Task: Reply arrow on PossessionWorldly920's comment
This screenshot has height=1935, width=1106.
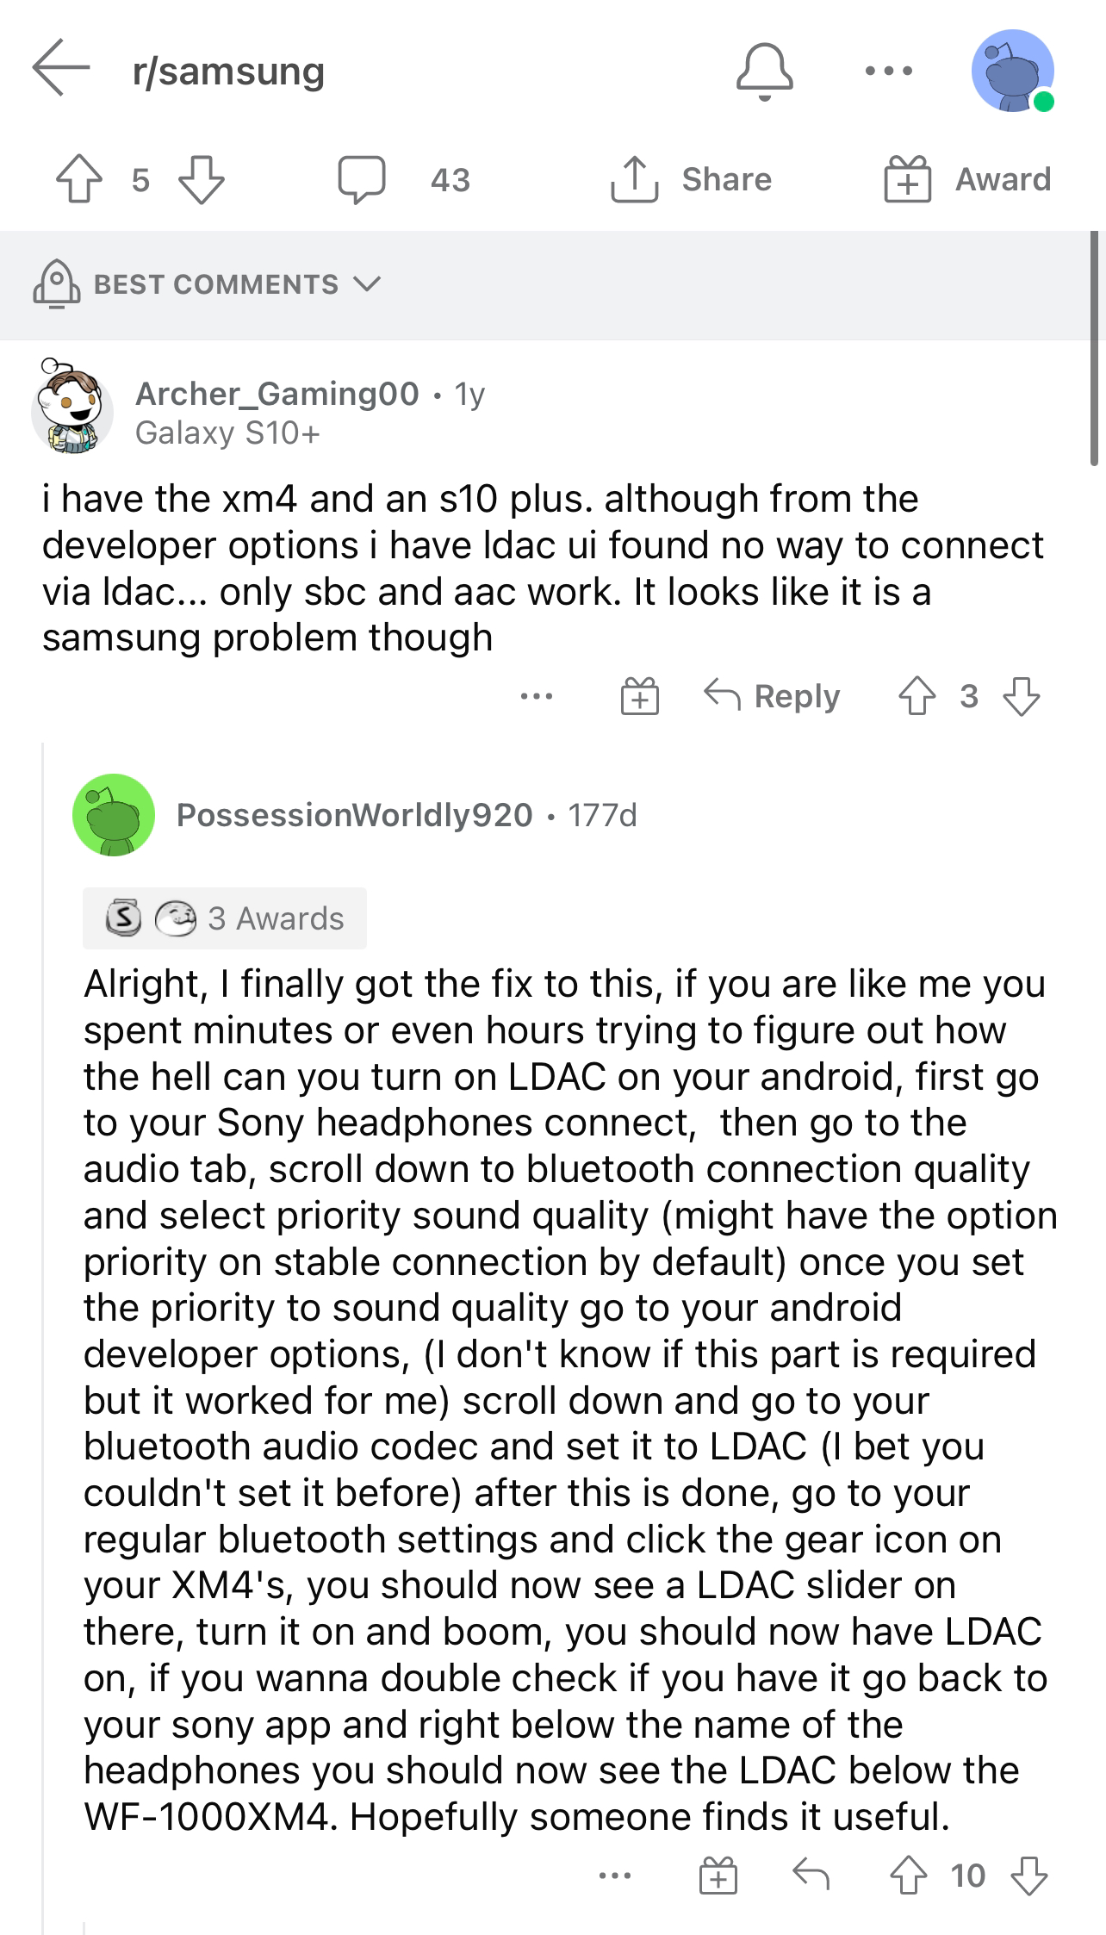Action: tap(811, 1875)
